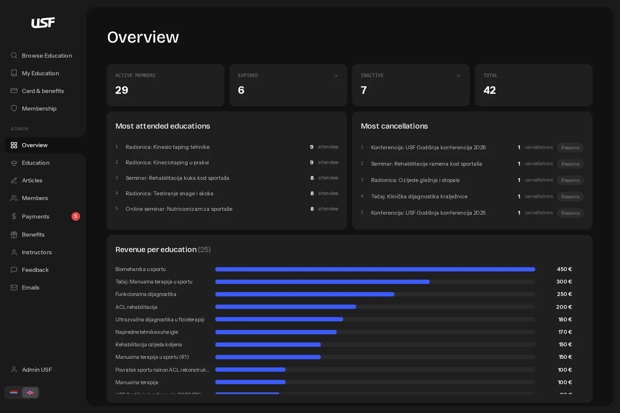
Task: Show Reasons for USF Godišnja konferencija 2025
Action: [570, 213]
